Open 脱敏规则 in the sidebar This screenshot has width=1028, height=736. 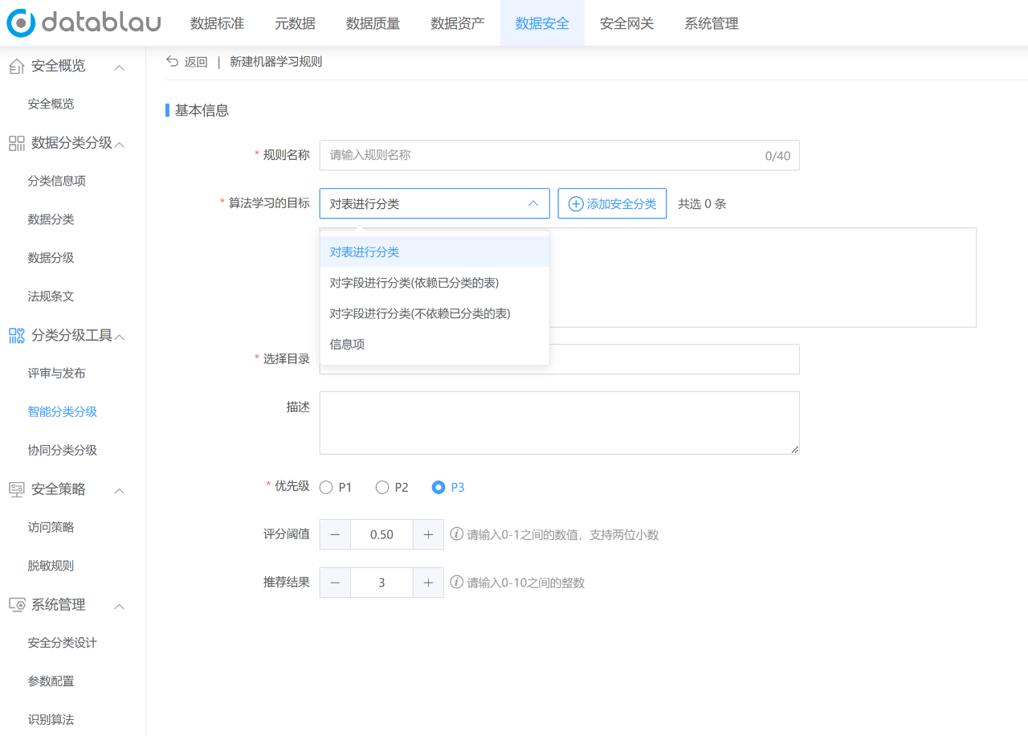pyautogui.click(x=51, y=566)
